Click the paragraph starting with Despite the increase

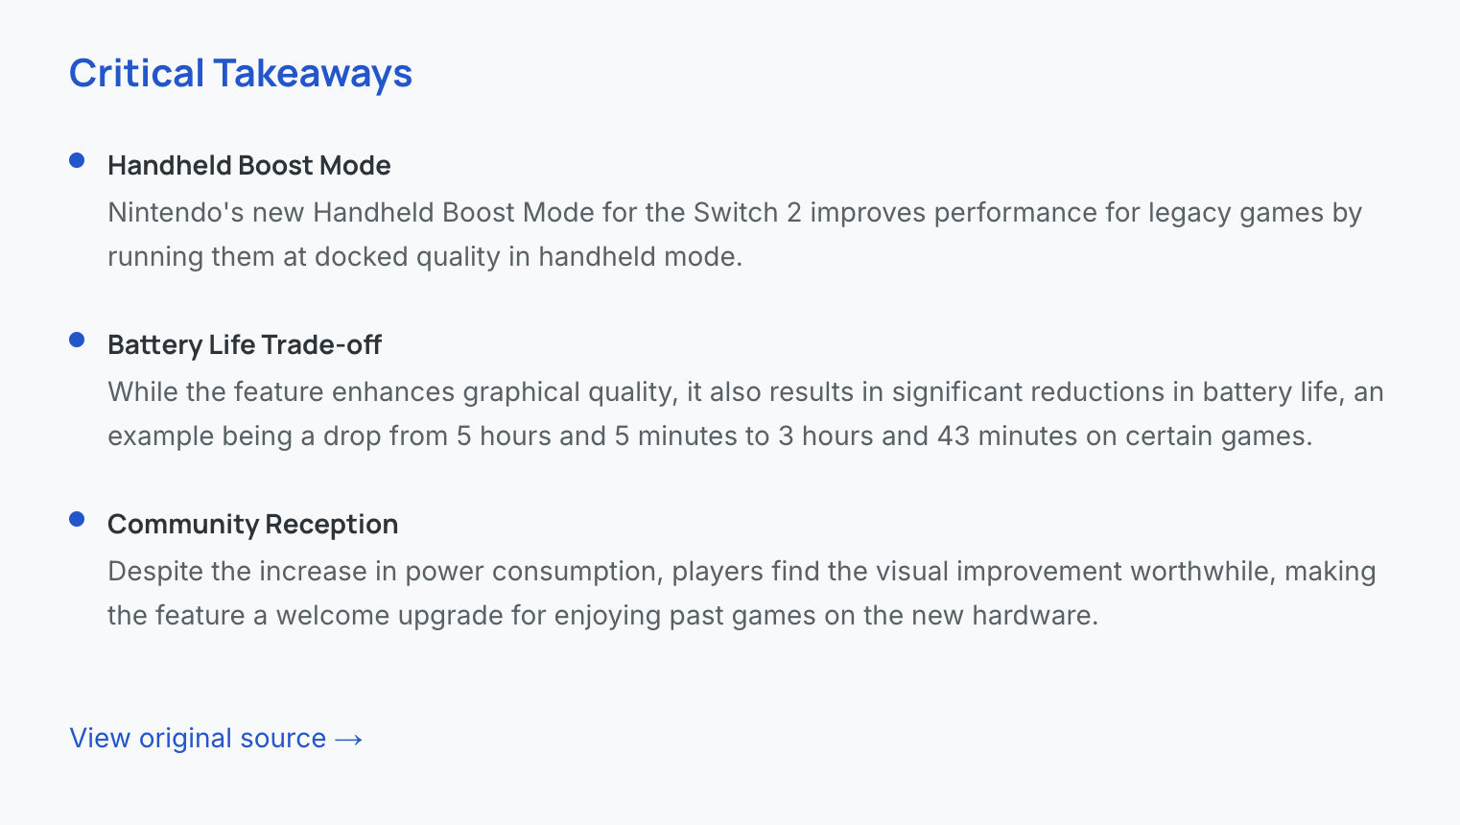[741, 593]
